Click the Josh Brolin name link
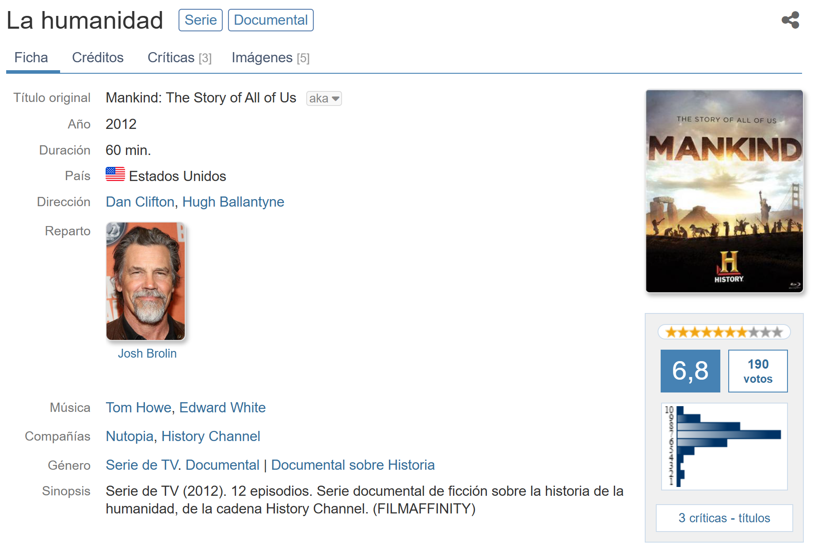This screenshot has width=814, height=547. coord(147,354)
